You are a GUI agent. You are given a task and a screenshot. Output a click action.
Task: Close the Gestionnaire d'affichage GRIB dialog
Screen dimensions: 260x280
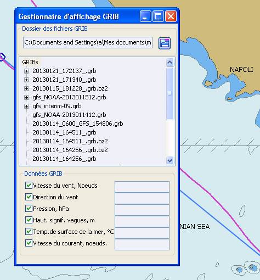[x=171, y=16]
